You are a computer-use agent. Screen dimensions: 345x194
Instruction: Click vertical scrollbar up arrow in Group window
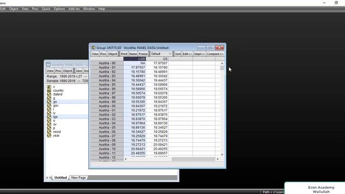tap(222, 64)
